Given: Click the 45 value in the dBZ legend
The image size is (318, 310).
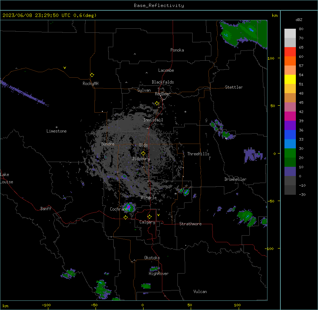Looking at the screenshot, I should pyautogui.click(x=301, y=103).
